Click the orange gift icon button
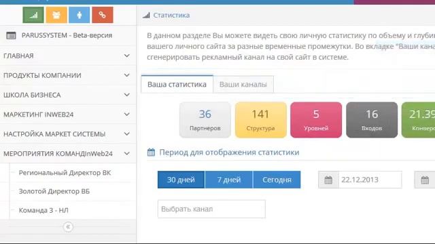Viewport: 435px width, 244px height. pyautogui.click(x=56, y=15)
